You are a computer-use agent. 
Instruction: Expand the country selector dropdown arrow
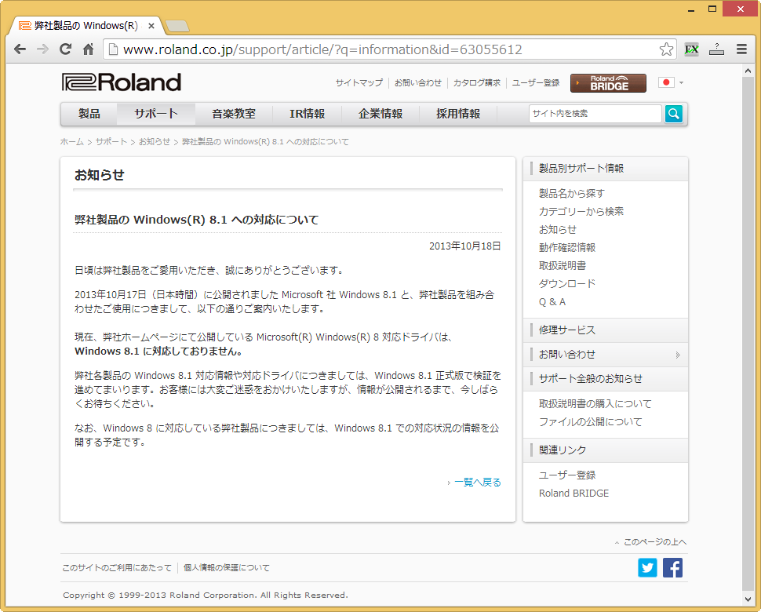pos(682,83)
